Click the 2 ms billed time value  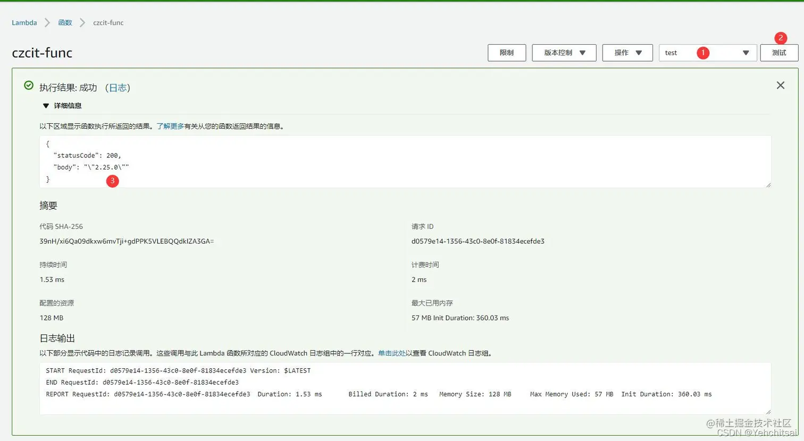(419, 279)
